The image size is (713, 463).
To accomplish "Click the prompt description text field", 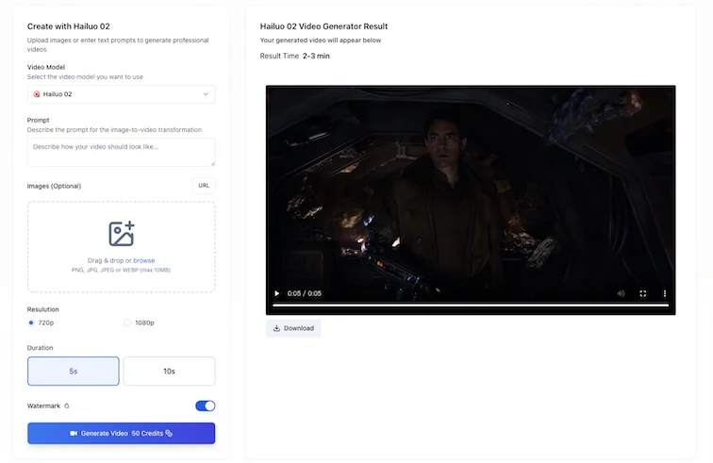I will [x=121, y=153].
